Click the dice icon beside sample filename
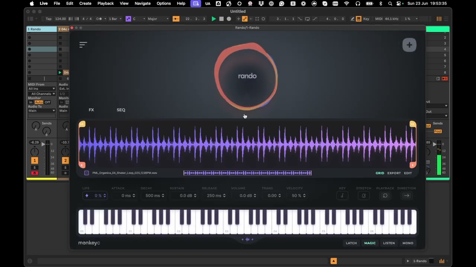The height and width of the screenshot is (267, 476). [x=86, y=173]
